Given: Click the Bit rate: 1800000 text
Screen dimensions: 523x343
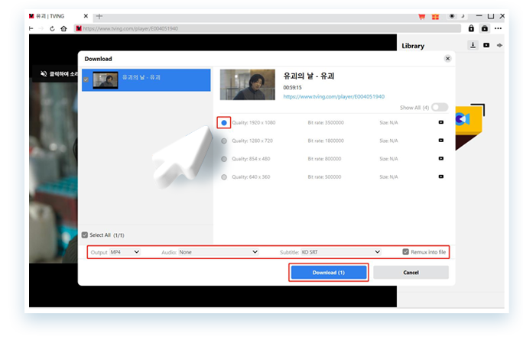Looking at the screenshot, I should coord(326,141).
